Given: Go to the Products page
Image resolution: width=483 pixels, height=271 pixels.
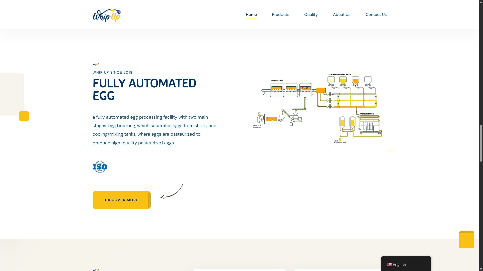Looking at the screenshot, I should [x=280, y=15].
